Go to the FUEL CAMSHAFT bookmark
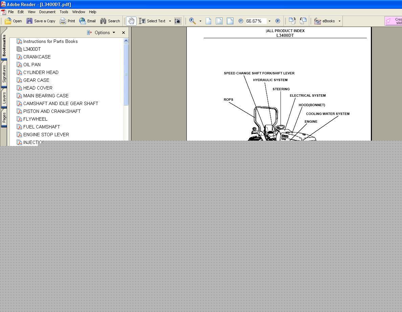The image size is (402, 312). coord(42,127)
